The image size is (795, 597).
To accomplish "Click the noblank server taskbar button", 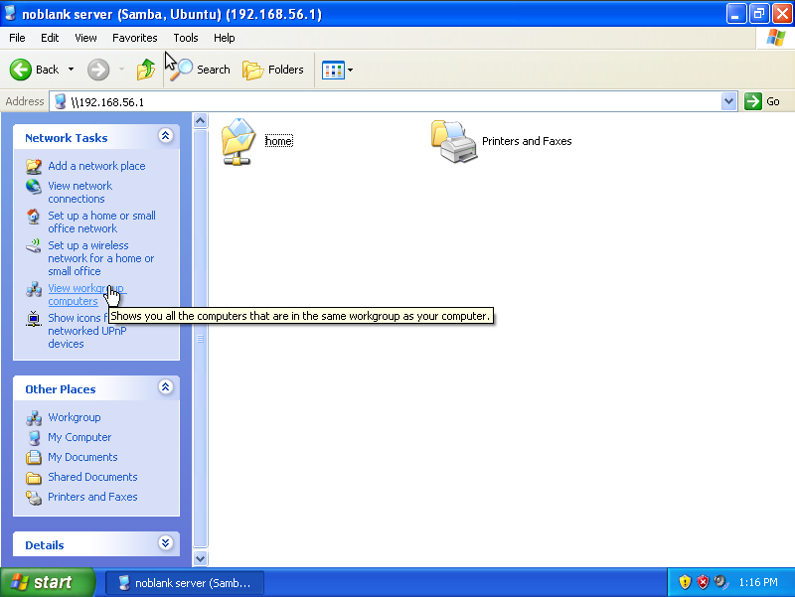I will (185, 583).
